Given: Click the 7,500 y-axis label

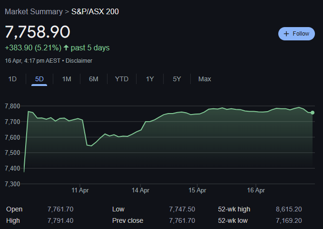Looking at the screenshot, I should (12, 153).
